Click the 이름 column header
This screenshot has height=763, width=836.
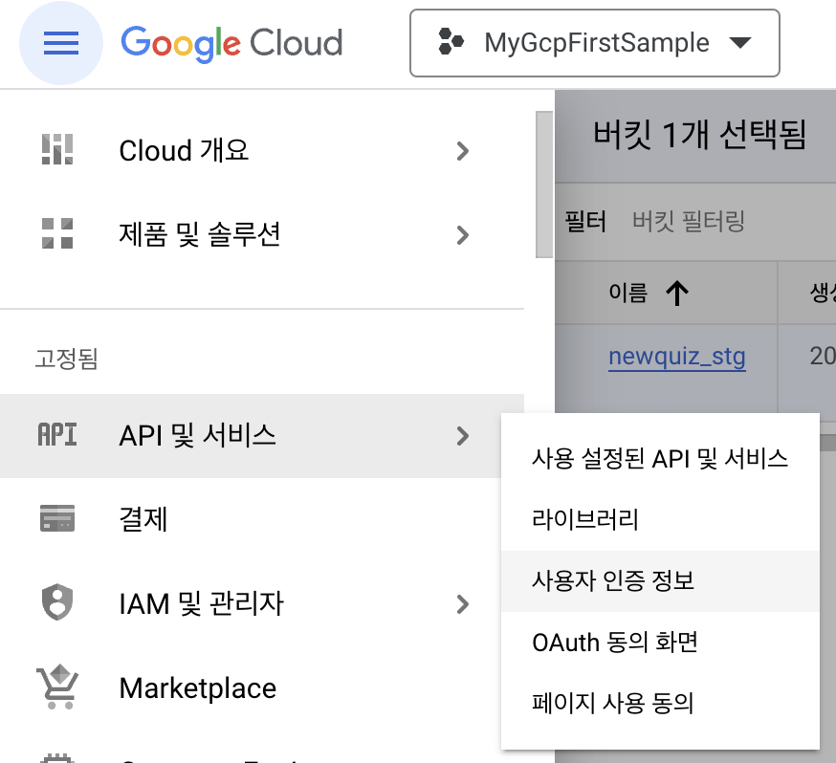pos(628,293)
